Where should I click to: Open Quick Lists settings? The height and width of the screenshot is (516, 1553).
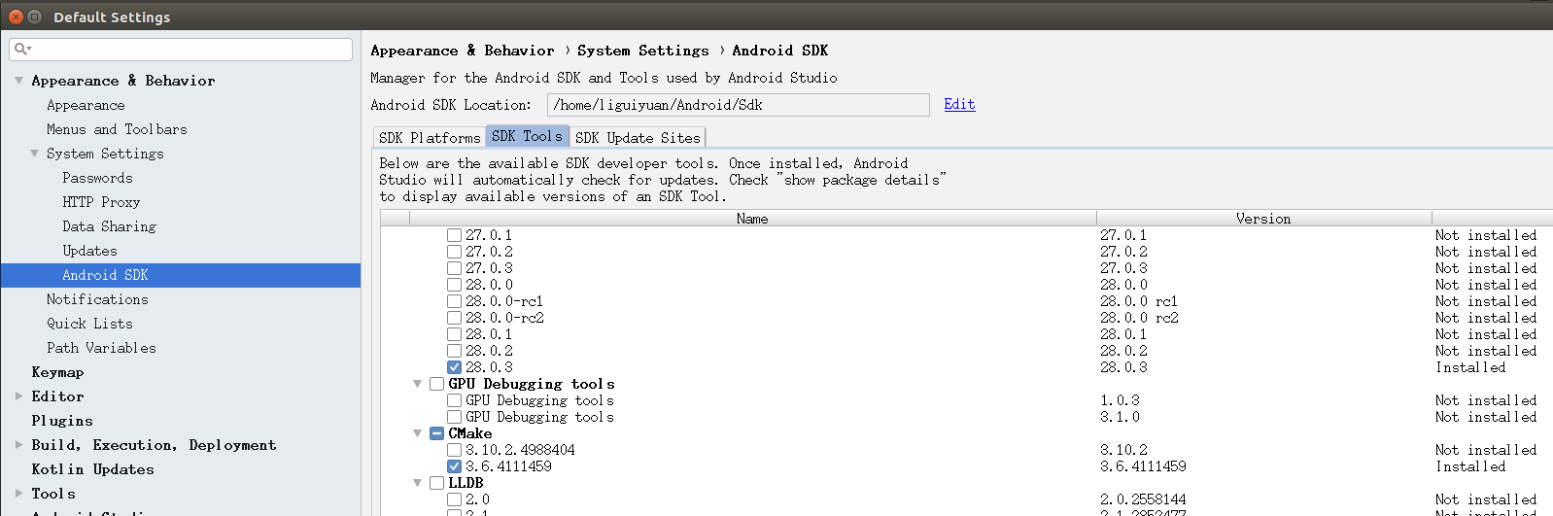pyautogui.click(x=89, y=324)
